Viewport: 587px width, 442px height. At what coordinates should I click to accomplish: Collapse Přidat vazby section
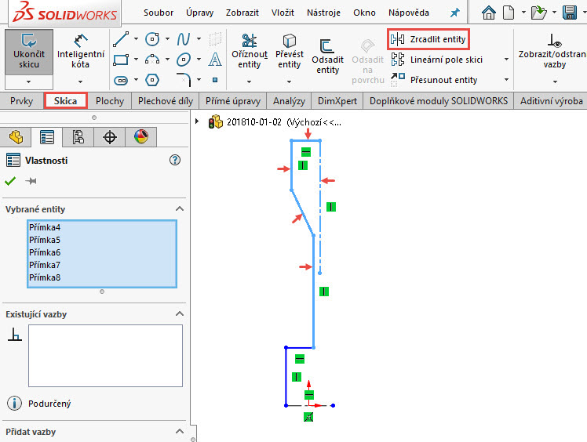180,432
